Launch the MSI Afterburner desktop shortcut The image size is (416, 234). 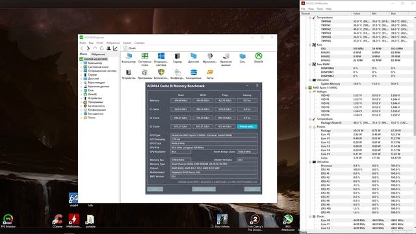[288, 222]
